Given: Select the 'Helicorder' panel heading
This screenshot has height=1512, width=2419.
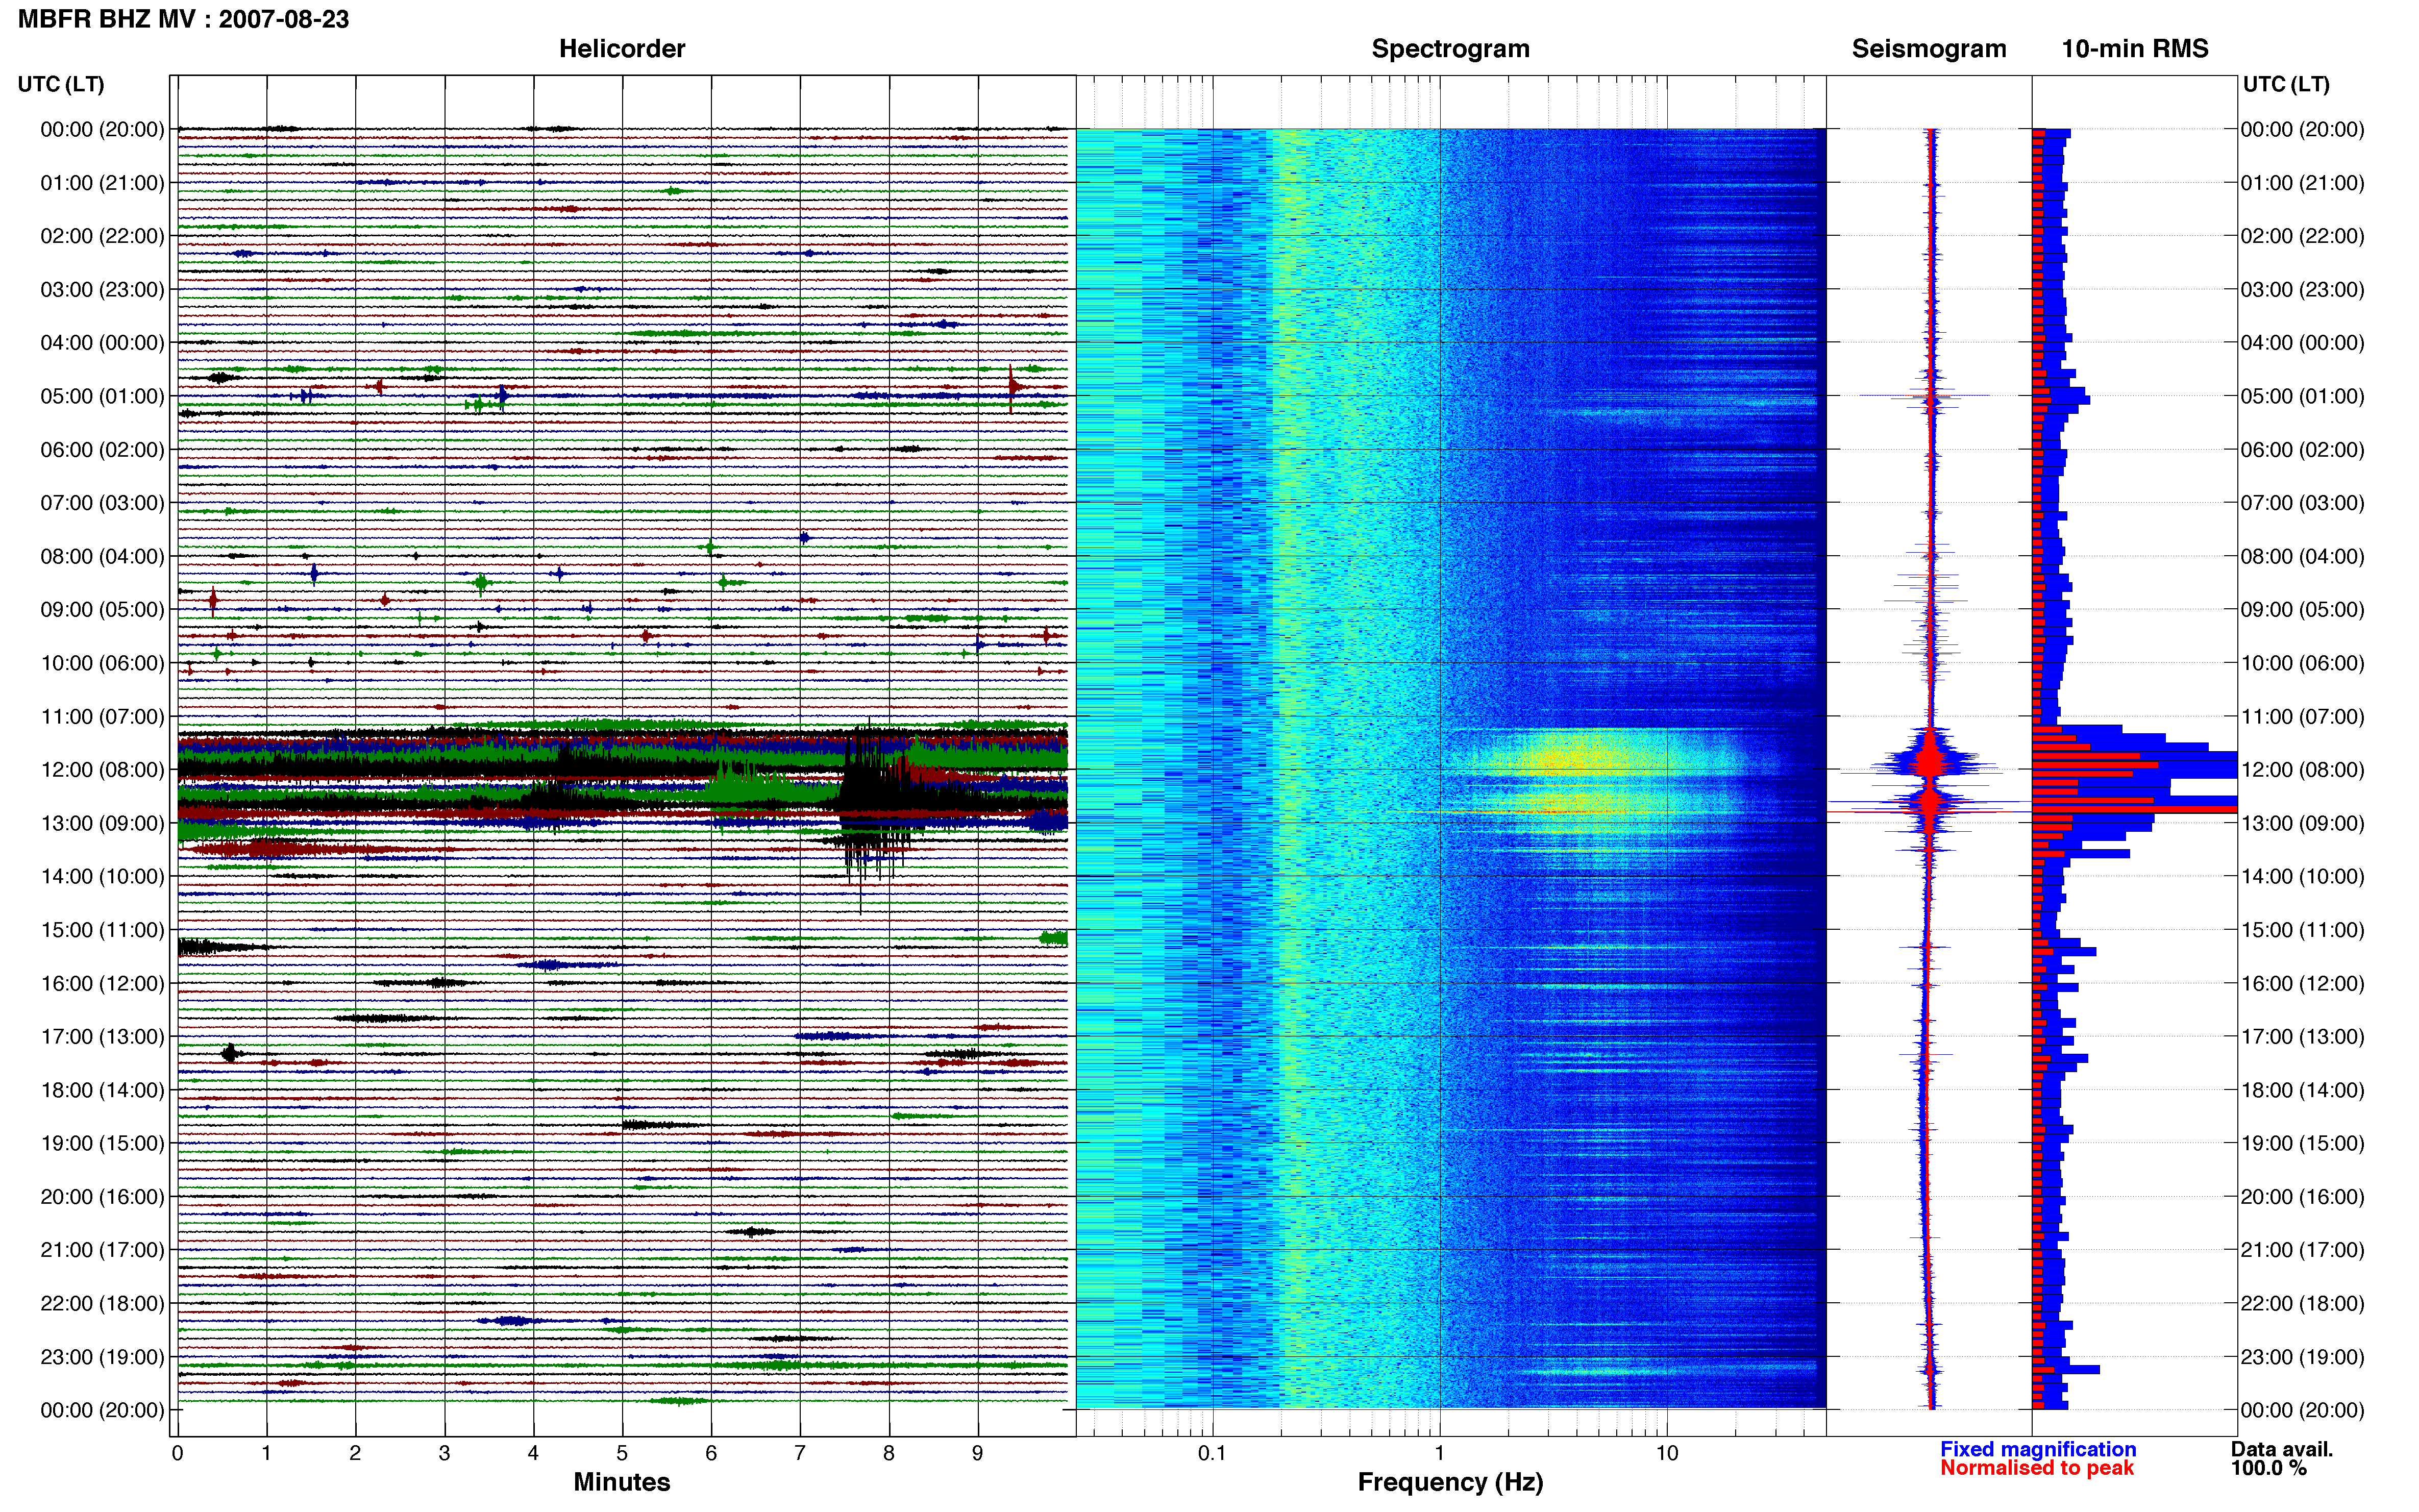Looking at the screenshot, I should click(x=622, y=49).
